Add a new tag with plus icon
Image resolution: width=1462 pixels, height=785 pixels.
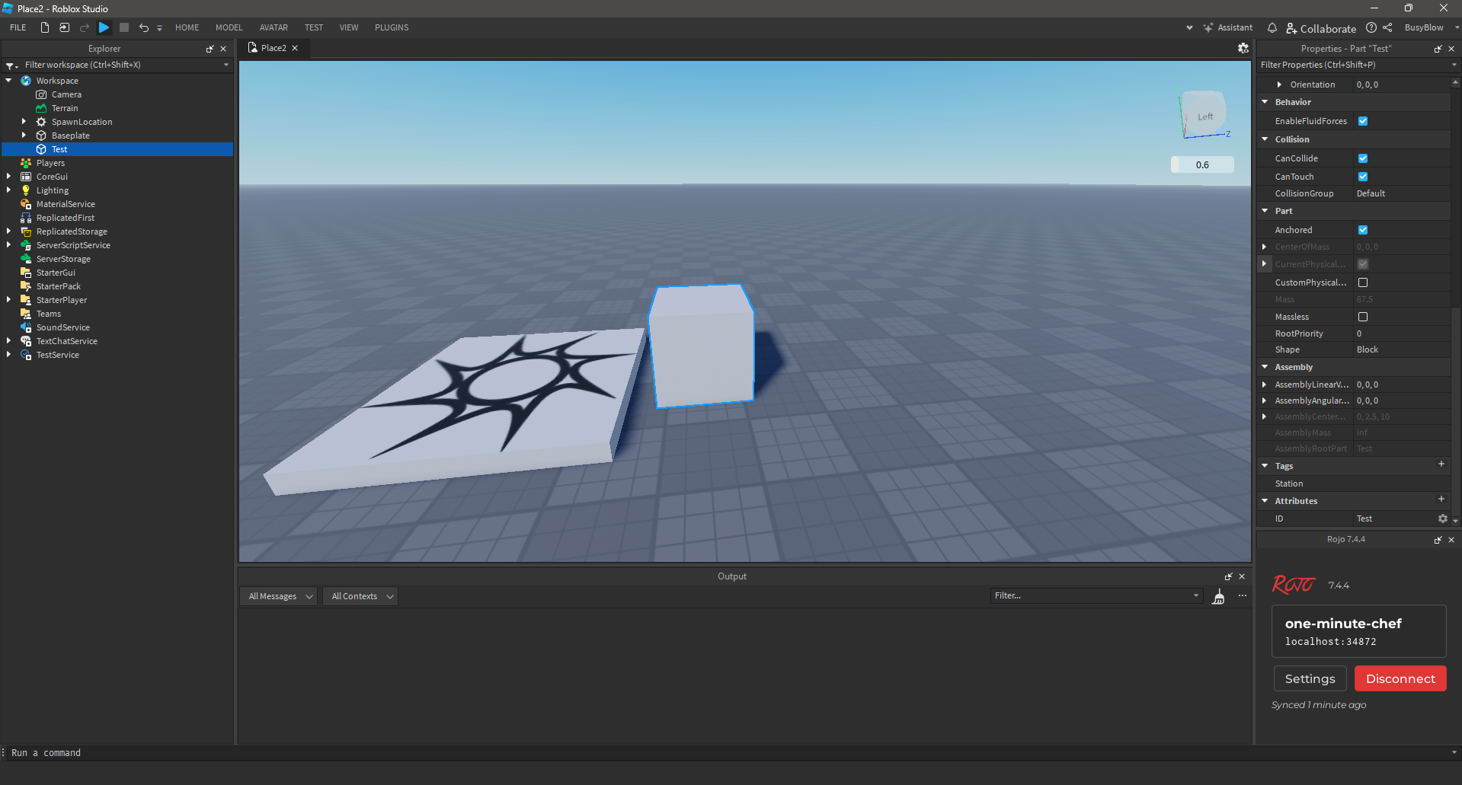click(1441, 464)
